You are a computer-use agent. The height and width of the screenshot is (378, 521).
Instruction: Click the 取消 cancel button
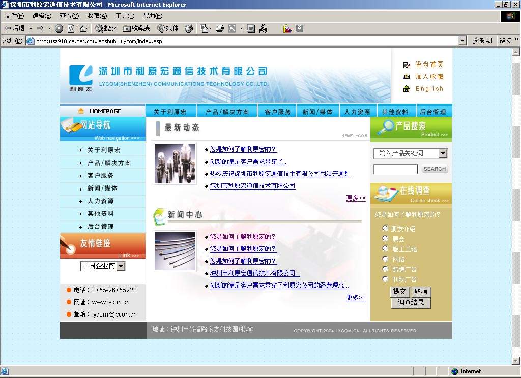click(421, 292)
